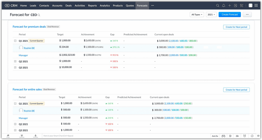This screenshot has width=262, height=140.
Task: Click the 650.00 open deals value in entire sales Q1
Action: 179,103
